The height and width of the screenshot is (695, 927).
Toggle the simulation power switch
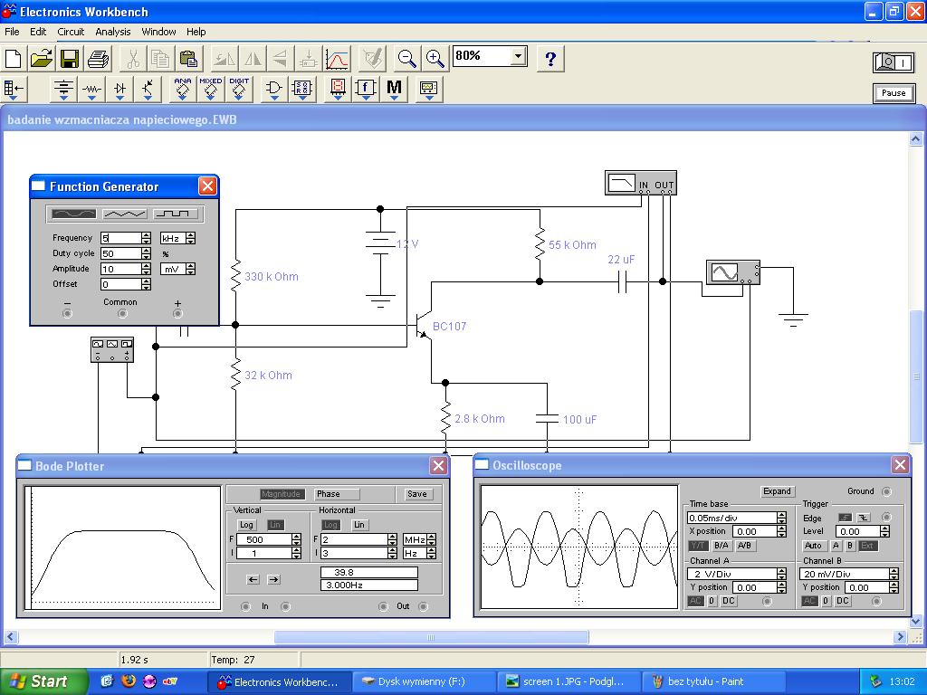tap(894, 62)
